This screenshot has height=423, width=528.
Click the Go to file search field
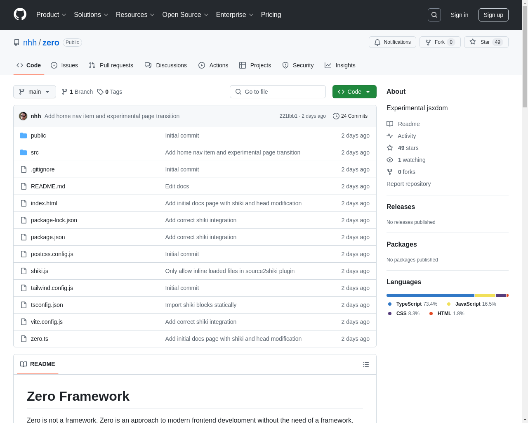point(278,92)
